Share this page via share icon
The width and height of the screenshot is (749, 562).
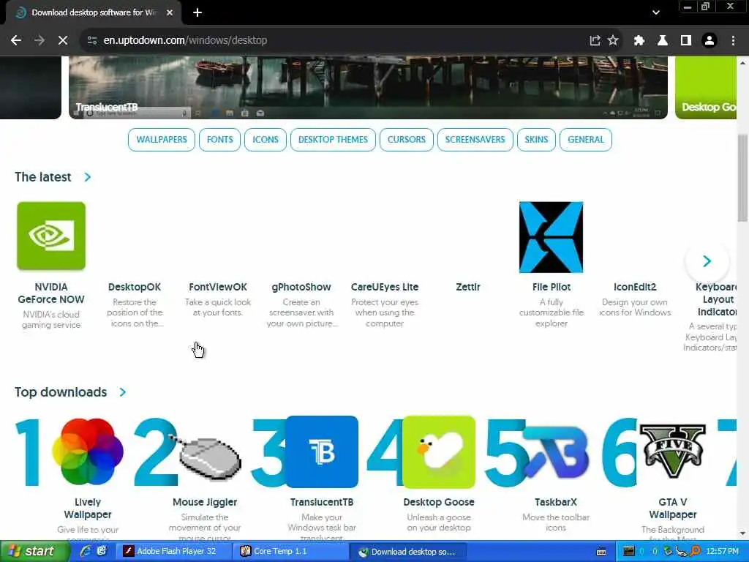click(x=595, y=40)
